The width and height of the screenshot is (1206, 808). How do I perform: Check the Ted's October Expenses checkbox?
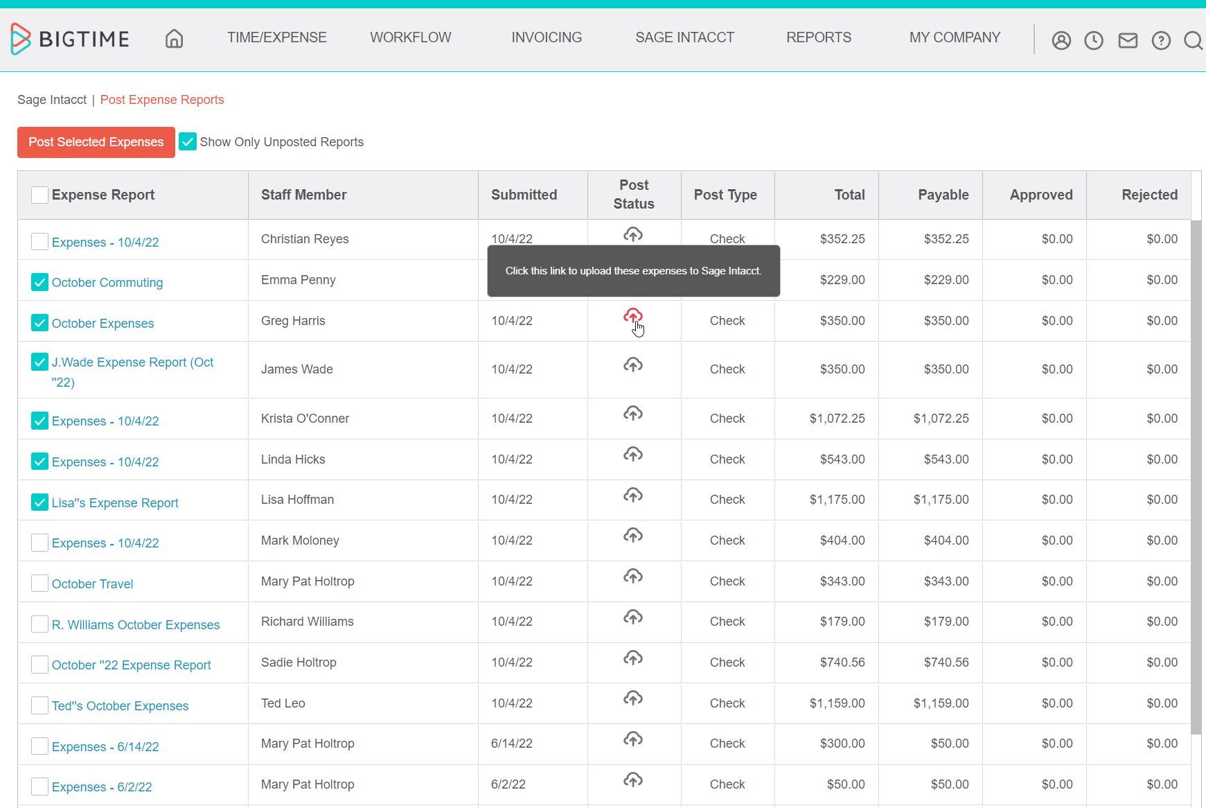click(40, 705)
